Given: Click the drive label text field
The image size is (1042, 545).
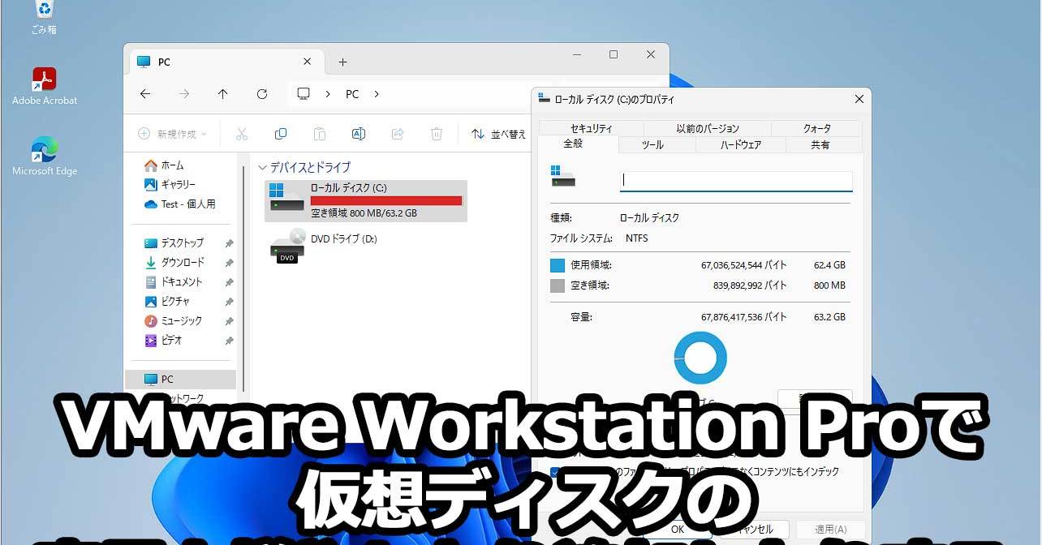Looking at the screenshot, I should tap(736, 181).
